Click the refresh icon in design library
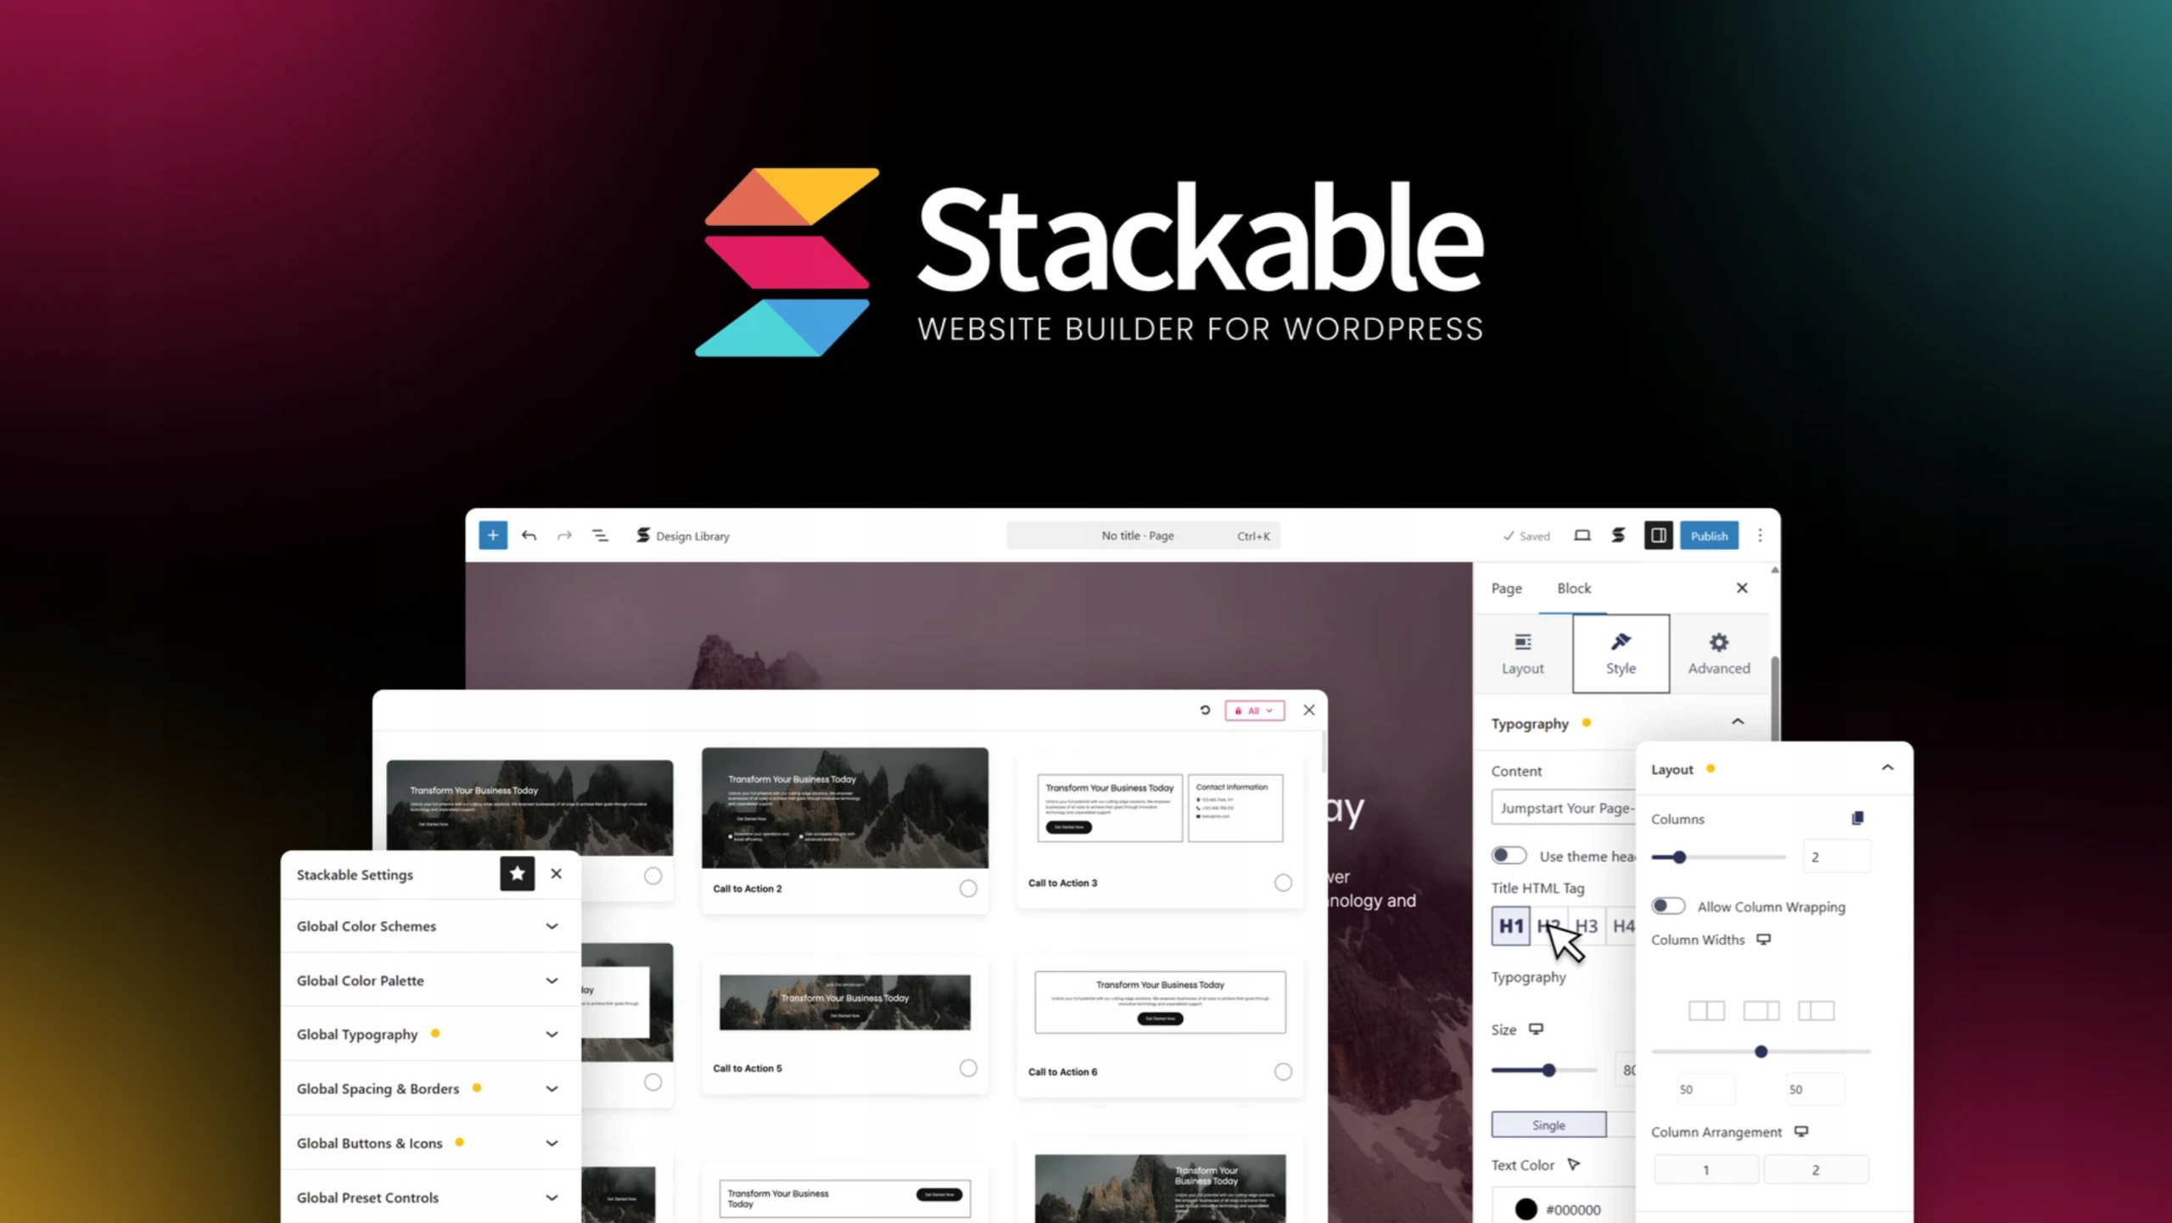2172x1223 pixels. coord(1204,710)
